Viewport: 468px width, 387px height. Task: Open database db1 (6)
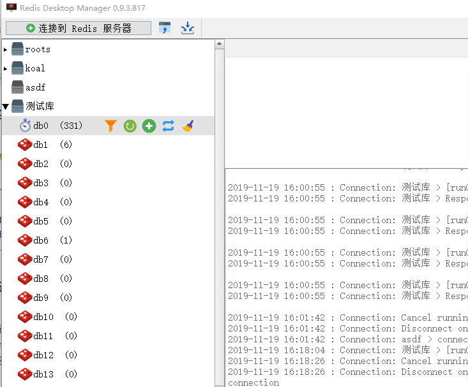click(x=53, y=145)
